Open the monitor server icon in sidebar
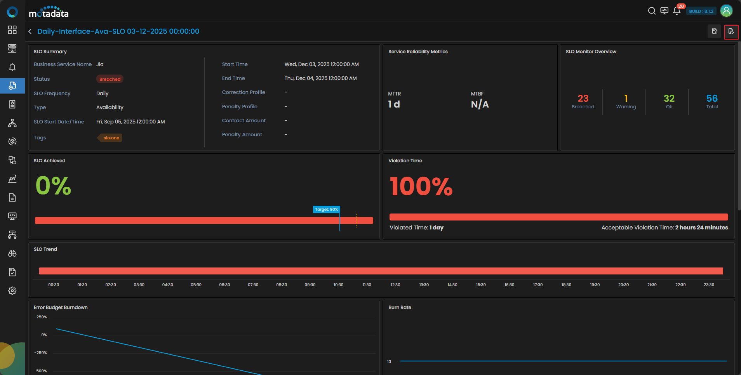 click(12, 49)
